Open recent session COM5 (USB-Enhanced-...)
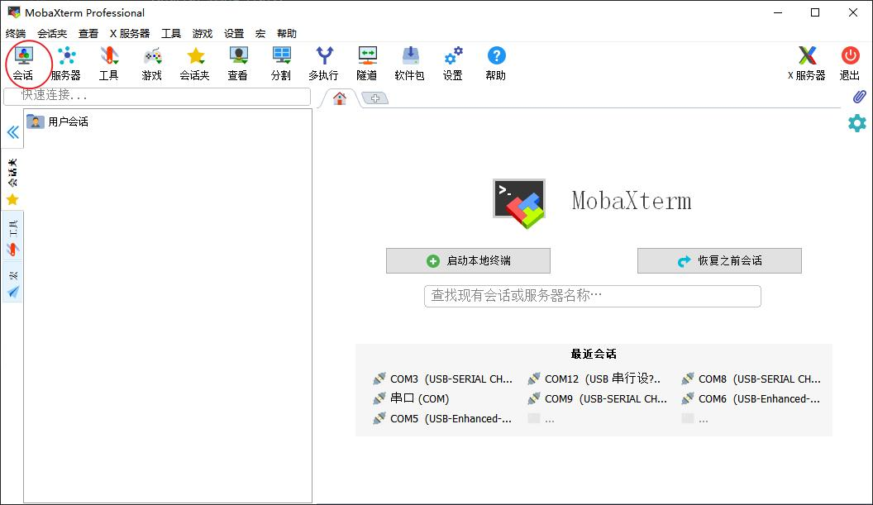Image resolution: width=873 pixels, height=505 pixels. (442, 419)
